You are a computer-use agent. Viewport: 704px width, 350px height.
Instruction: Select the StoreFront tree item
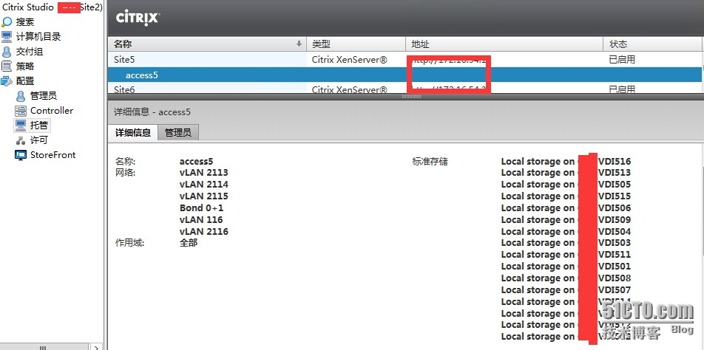(x=53, y=155)
